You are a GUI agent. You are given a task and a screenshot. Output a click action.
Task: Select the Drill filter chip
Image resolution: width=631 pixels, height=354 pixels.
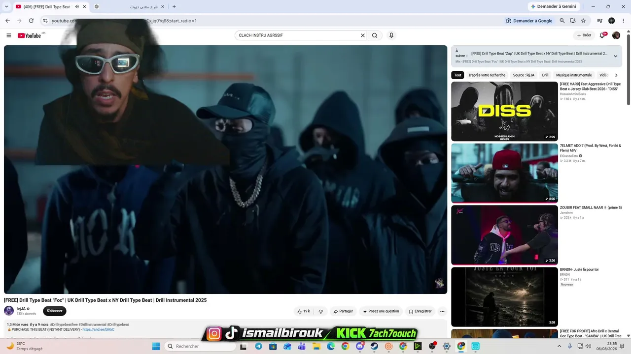tap(545, 75)
